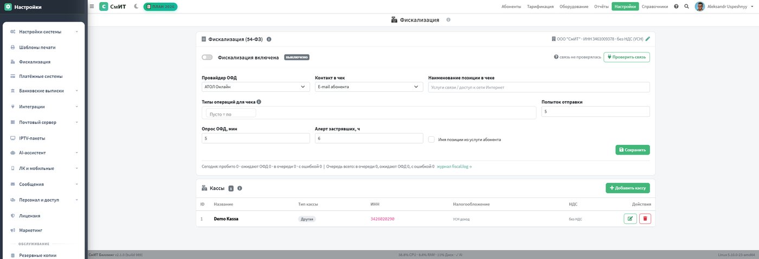This screenshot has height=259, width=759.
Task: Click the key icon of Лицензия
Action: tap(12, 216)
